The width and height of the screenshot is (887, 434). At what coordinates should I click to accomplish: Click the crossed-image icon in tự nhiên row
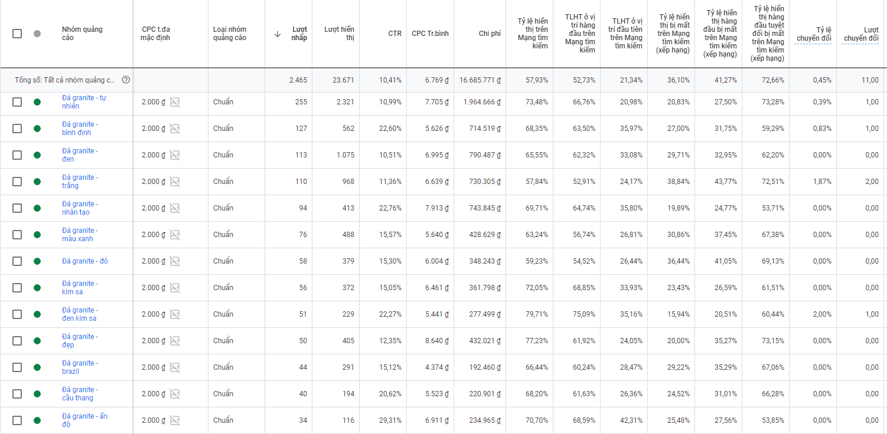175,102
